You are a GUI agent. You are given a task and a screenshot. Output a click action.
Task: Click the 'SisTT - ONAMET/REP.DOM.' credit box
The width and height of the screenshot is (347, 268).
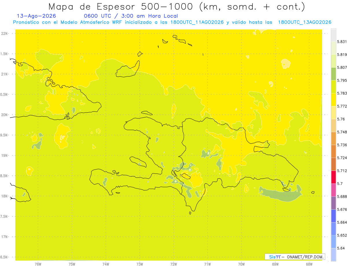click(295, 257)
